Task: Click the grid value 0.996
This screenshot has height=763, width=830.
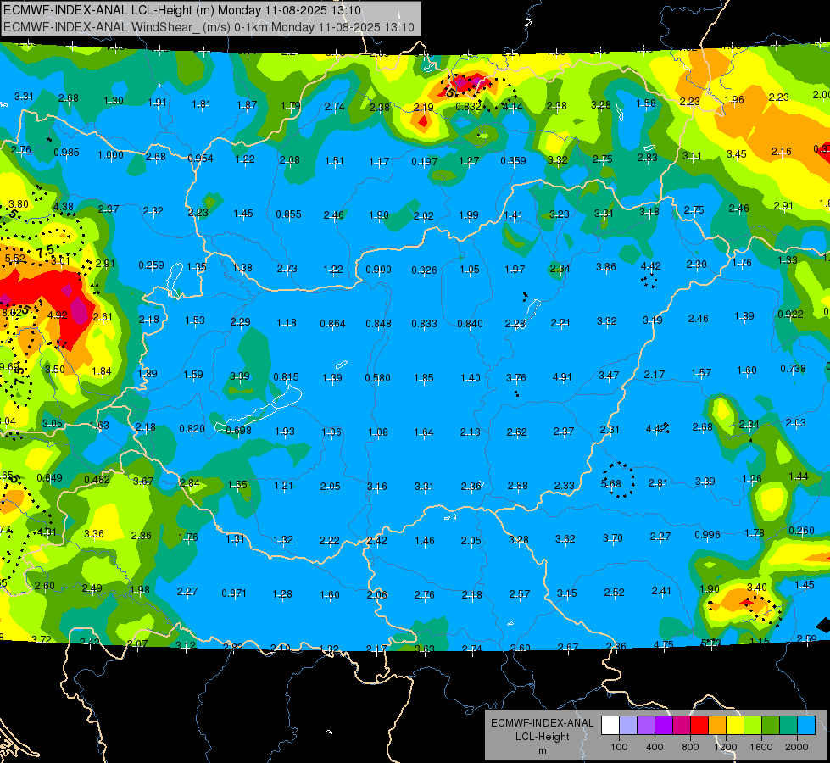Action: coord(708,535)
